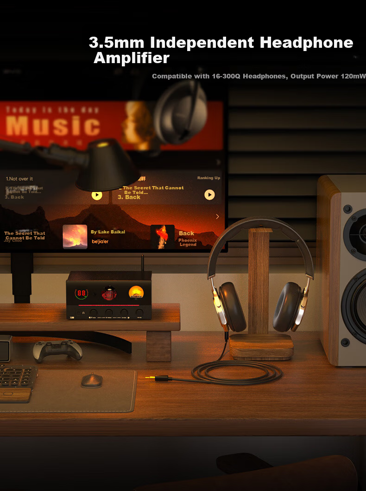This screenshot has height=491, width=366.
Task: Click The Secret That Cannot Be Told above Jay Chou
Action: pyautogui.click(x=25, y=235)
